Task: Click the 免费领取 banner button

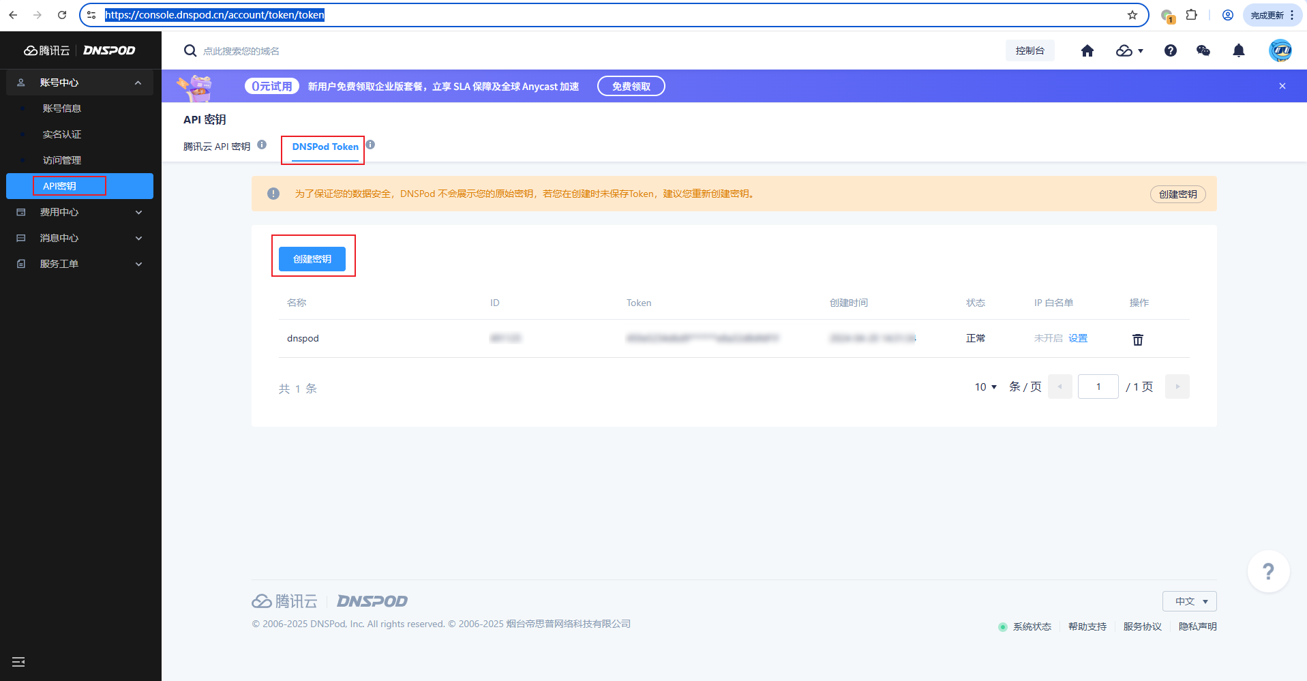Action: (631, 86)
